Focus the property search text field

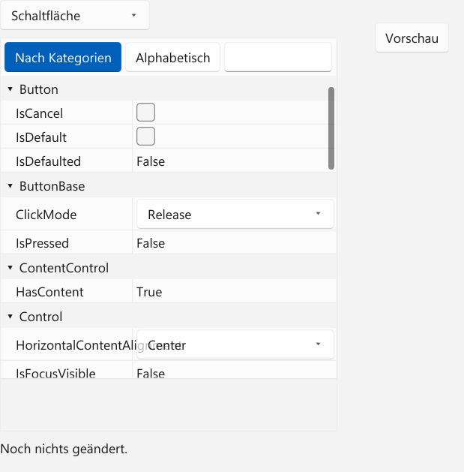(278, 57)
